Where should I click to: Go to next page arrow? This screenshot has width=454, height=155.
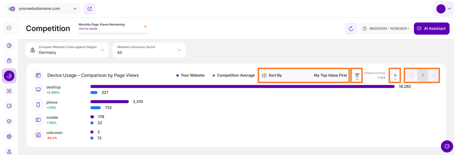pos(434,76)
